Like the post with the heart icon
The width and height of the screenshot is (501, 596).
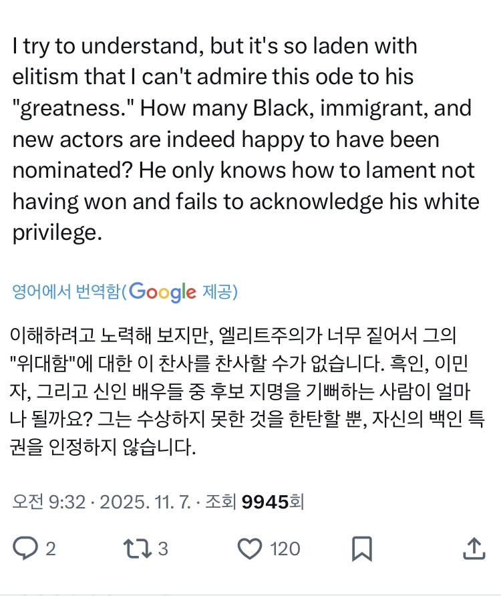tap(250, 549)
